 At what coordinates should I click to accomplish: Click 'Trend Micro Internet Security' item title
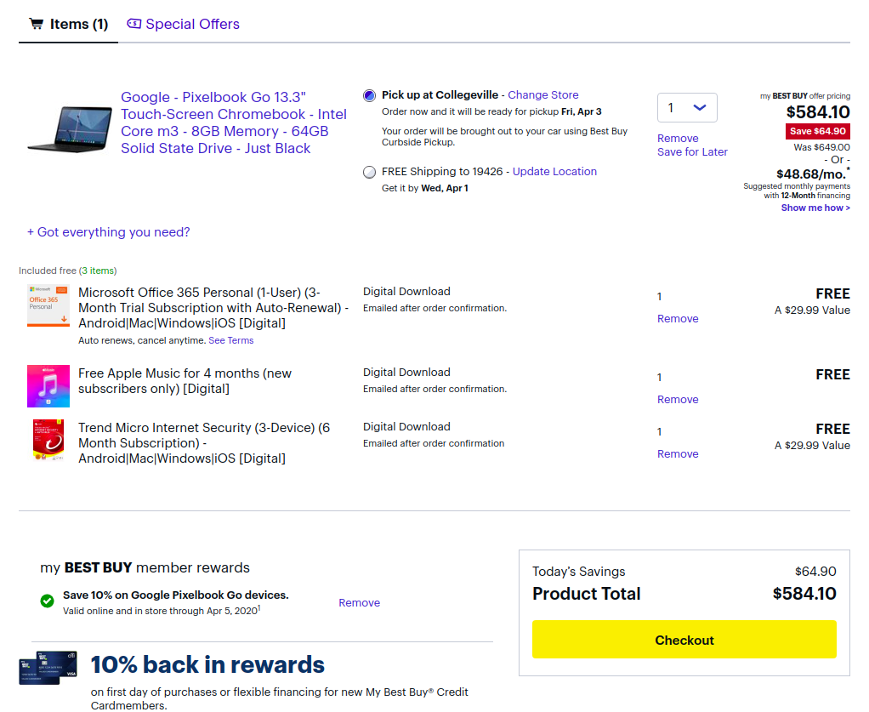pyautogui.click(x=204, y=443)
